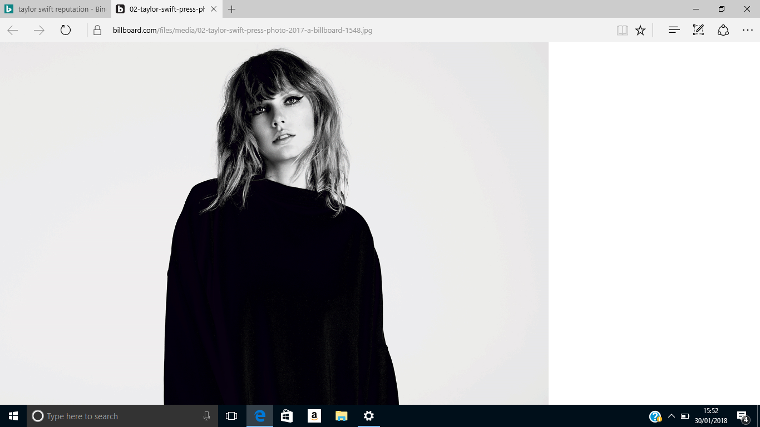Open the Hub favorites list icon
The height and width of the screenshot is (427, 760).
coord(674,31)
